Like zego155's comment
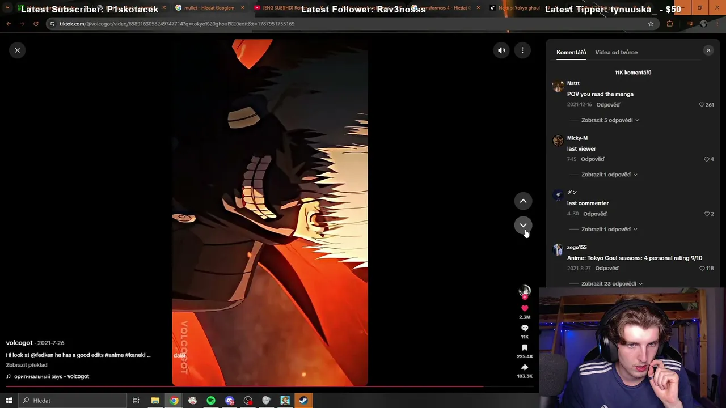The height and width of the screenshot is (408, 726). click(x=702, y=268)
